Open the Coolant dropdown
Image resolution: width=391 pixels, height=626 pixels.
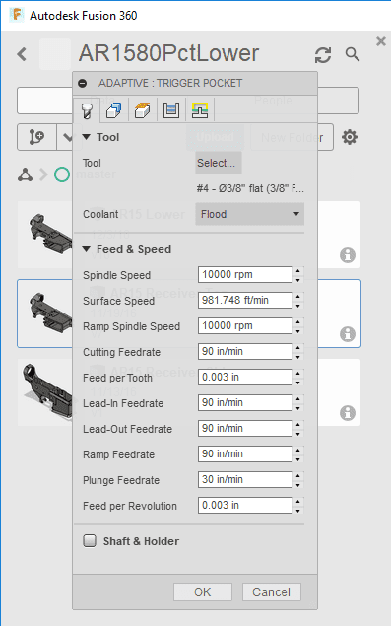[250, 214]
